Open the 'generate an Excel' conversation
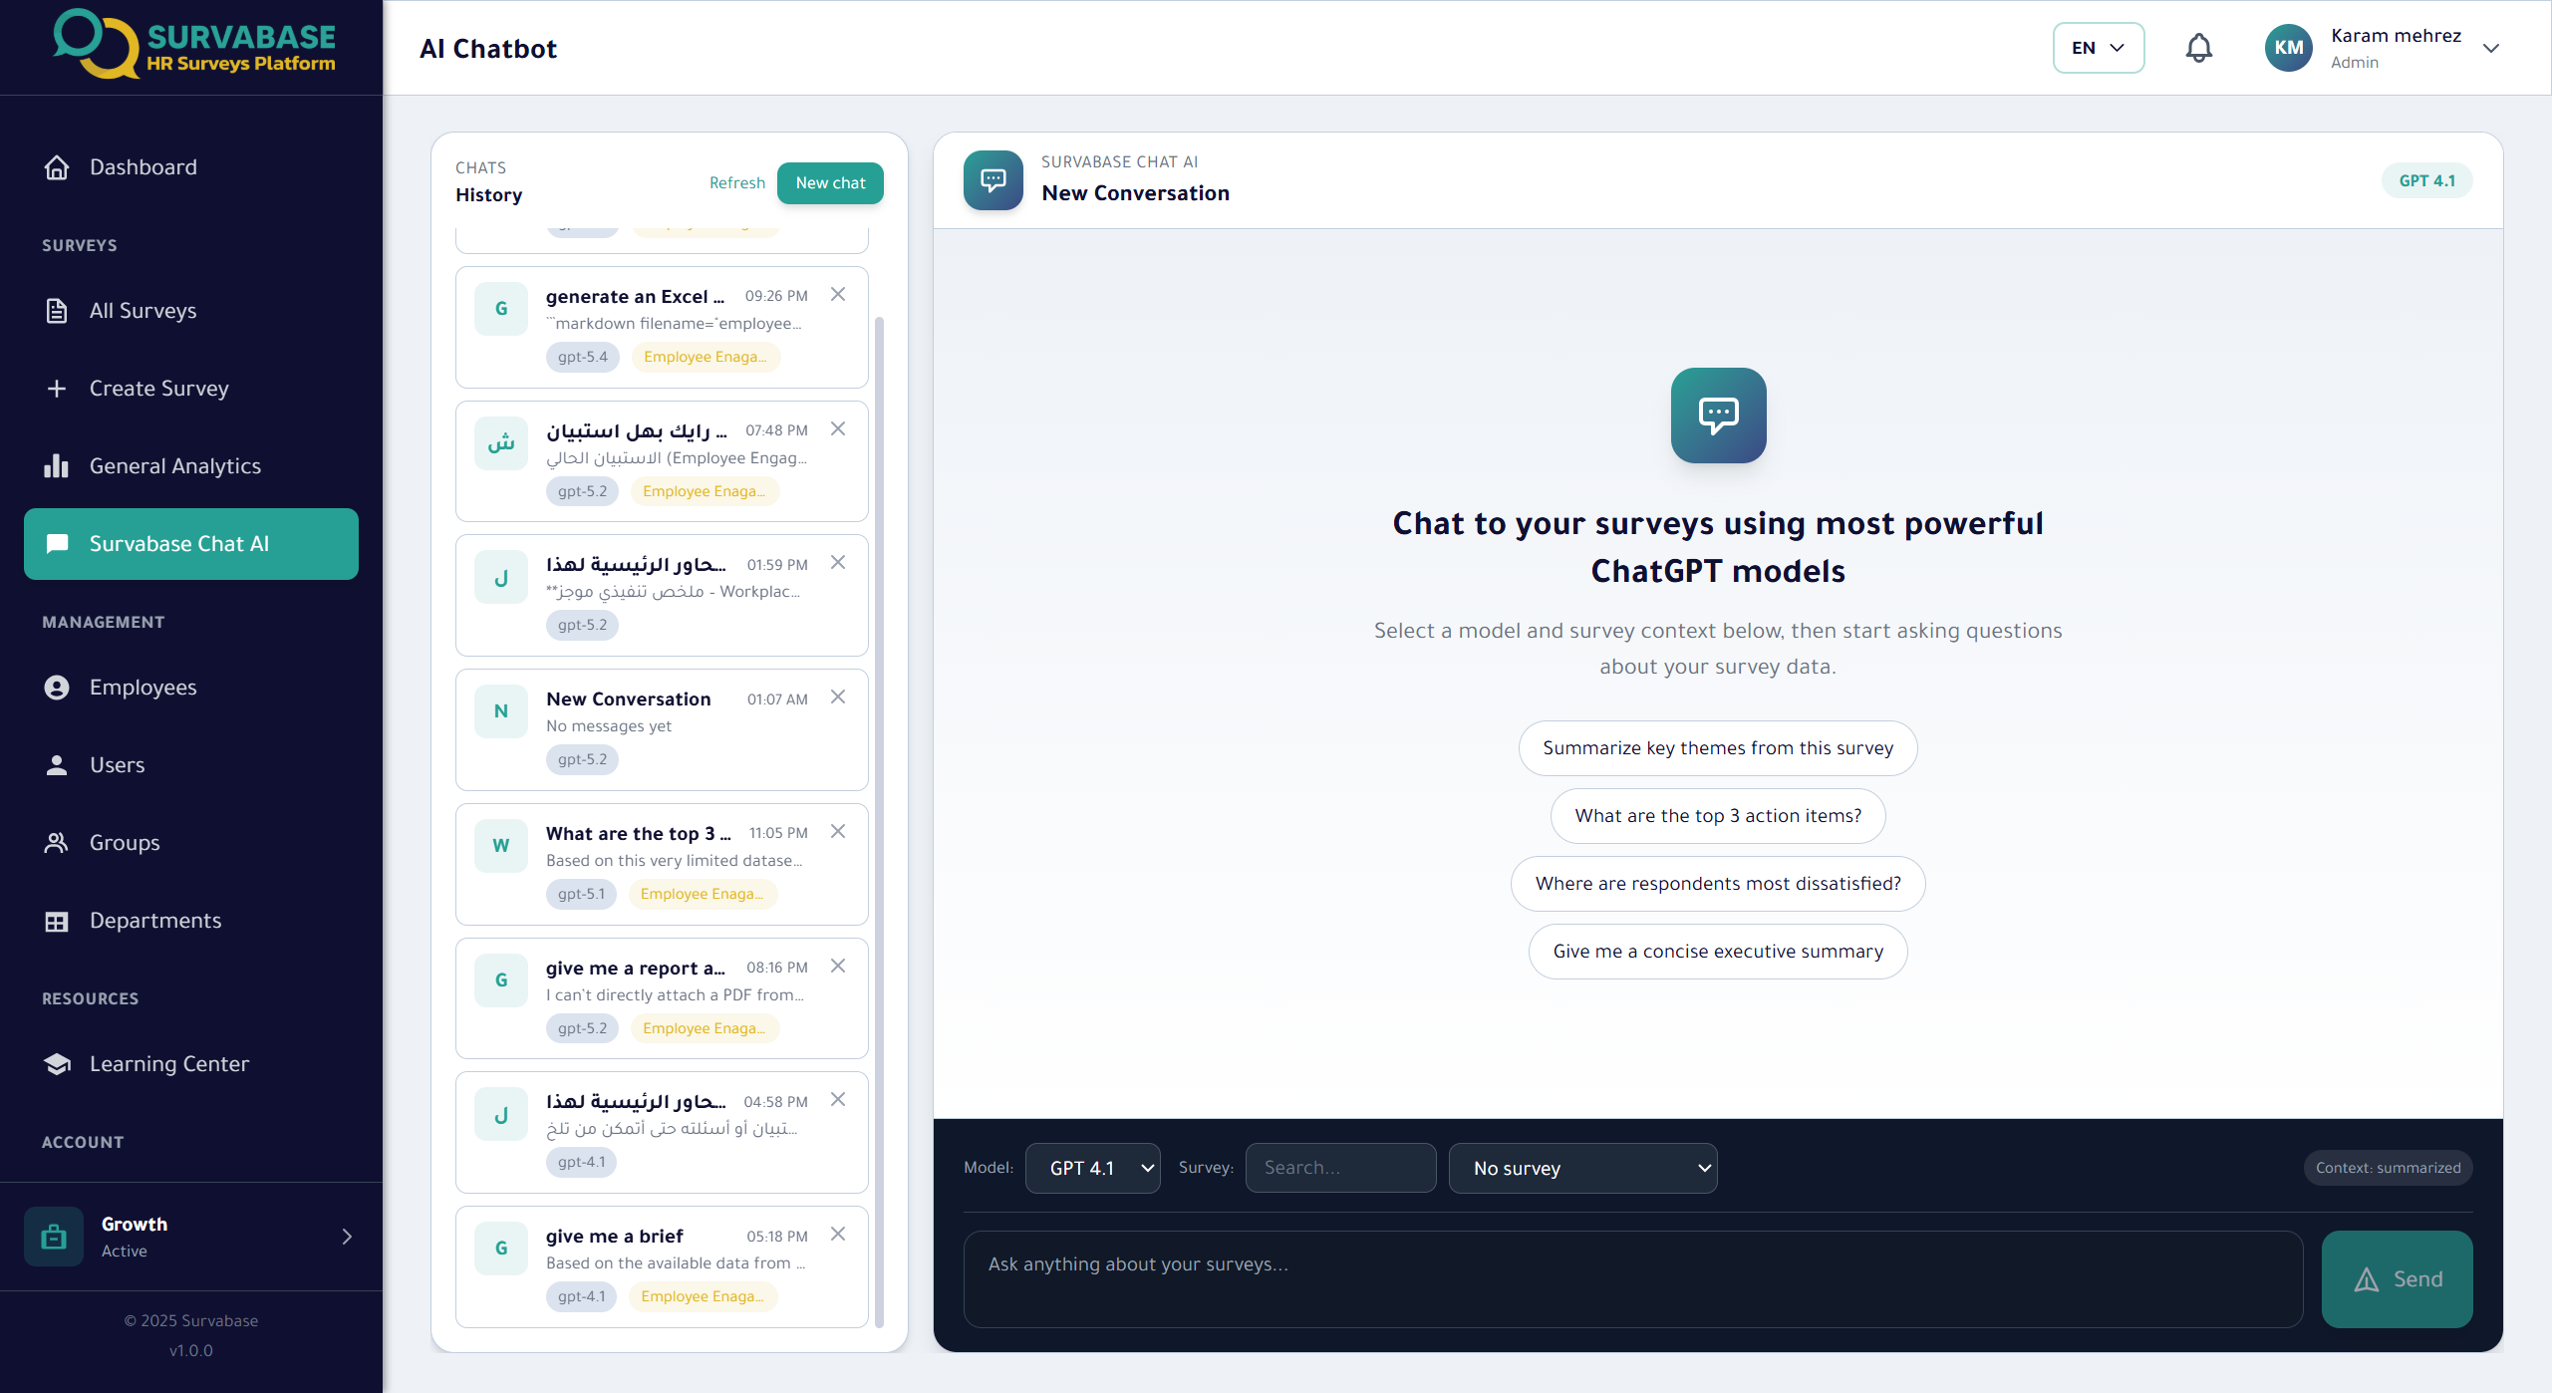Screen dimensions: 2552x1393 662,328
